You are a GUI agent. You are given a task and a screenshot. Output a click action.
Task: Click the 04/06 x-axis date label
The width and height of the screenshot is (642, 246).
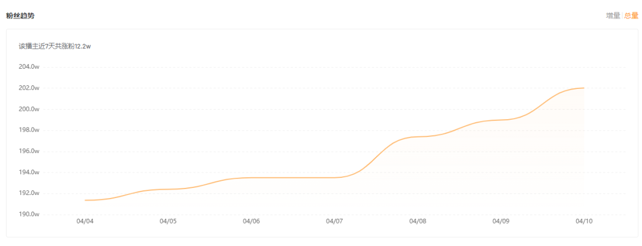[251, 222]
